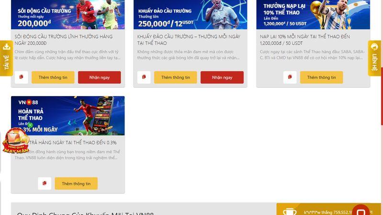This screenshot has height=215, width=383.
Task: Open the Vòng Quay May Mắn lucky wheel
Action: (16, 142)
